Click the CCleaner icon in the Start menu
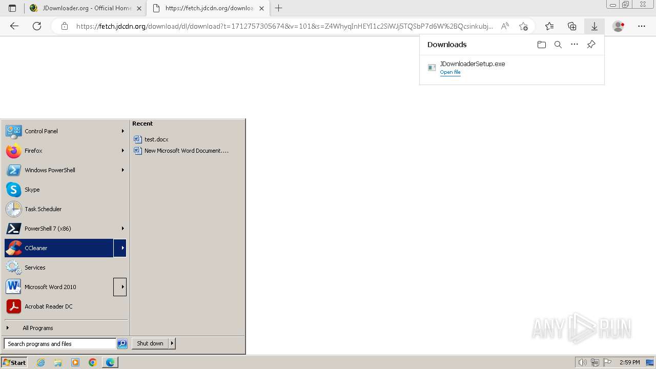 14,248
